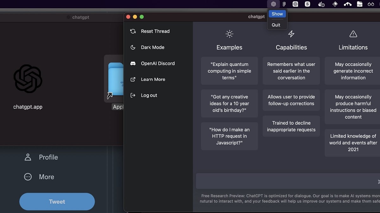Click Reset Thread in the sidebar
Viewport: 380px width, 213px height.
click(x=155, y=31)
